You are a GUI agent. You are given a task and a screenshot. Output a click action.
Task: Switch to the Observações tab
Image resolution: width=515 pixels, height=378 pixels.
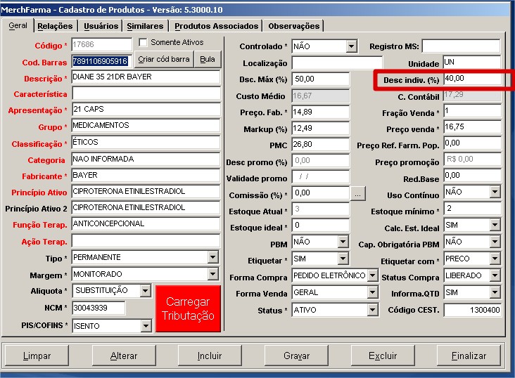293,26
